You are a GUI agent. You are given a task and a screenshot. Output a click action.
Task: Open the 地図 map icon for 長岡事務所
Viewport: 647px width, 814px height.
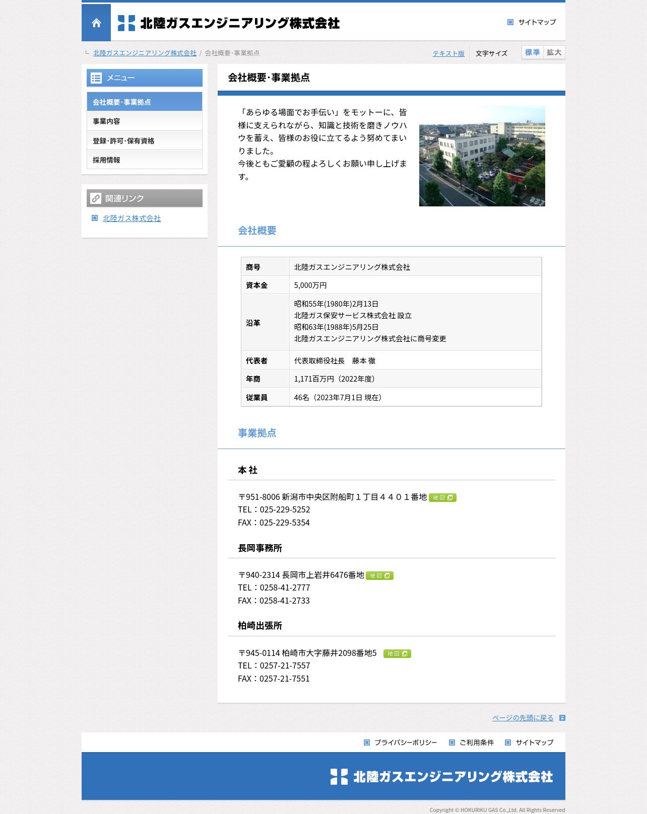(x=379, y=576)
